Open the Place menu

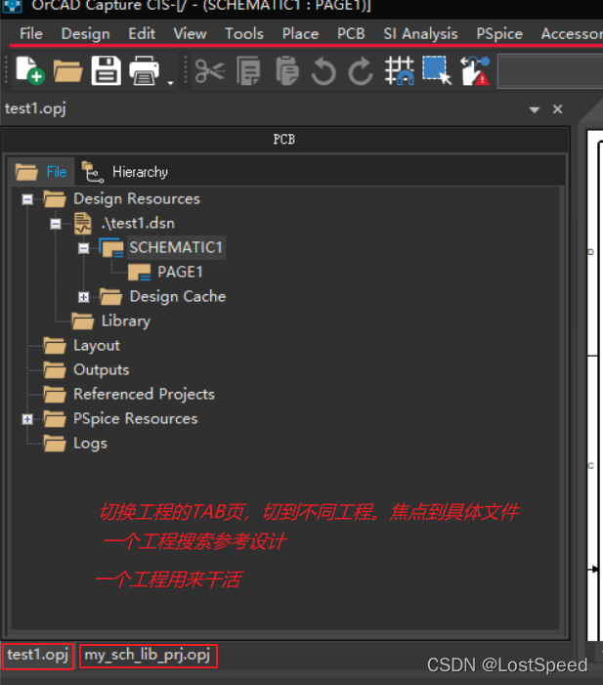pyautogui.click(x=300, y=33)
